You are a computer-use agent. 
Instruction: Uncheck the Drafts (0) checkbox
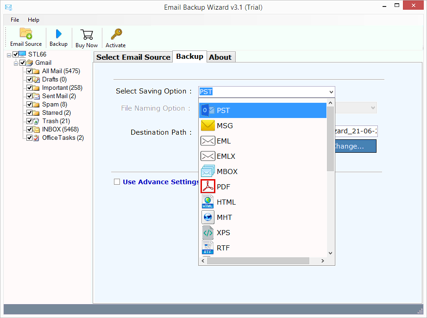coord(30,80)
